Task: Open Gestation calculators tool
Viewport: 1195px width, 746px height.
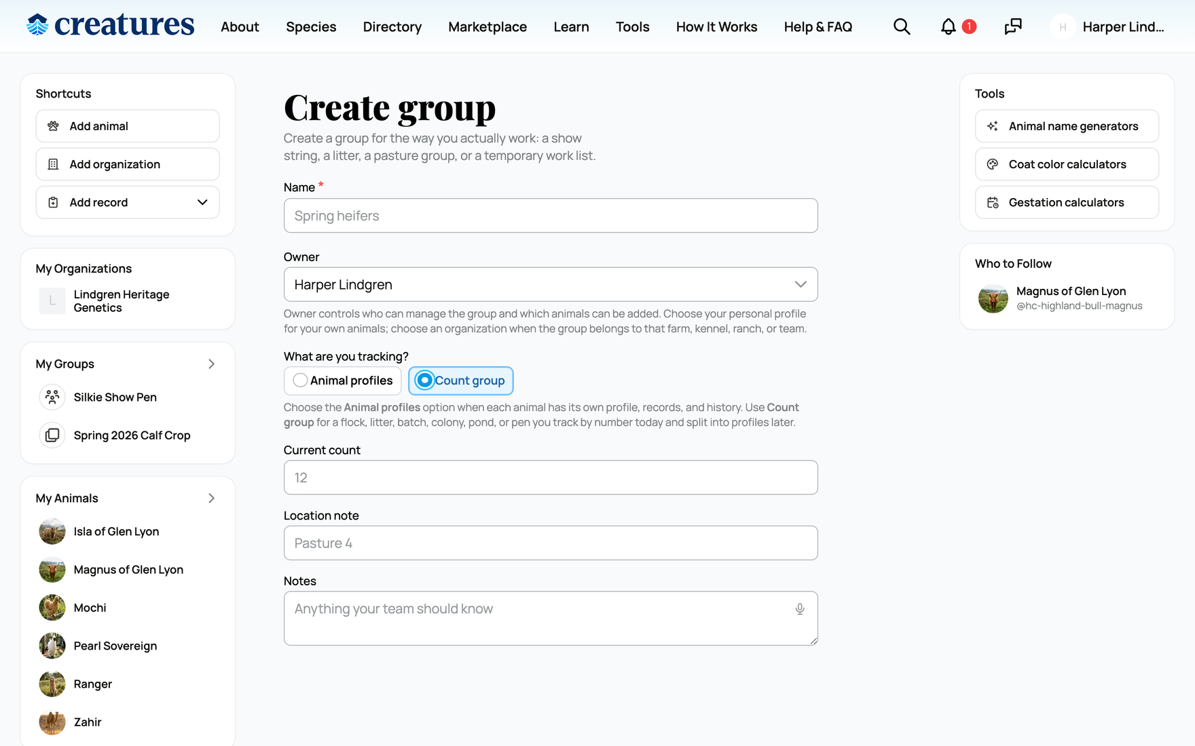Action: pyautogui.click(x=1067, y=202)
